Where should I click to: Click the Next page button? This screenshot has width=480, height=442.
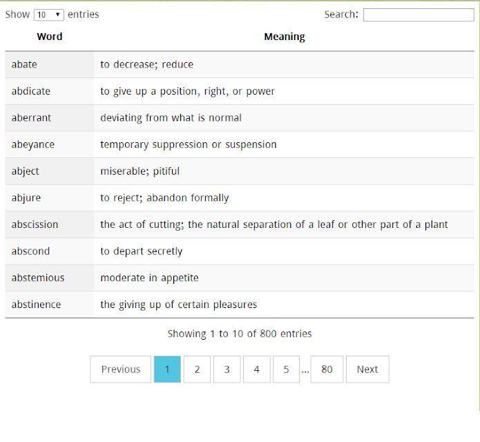(x=367, y=369)
